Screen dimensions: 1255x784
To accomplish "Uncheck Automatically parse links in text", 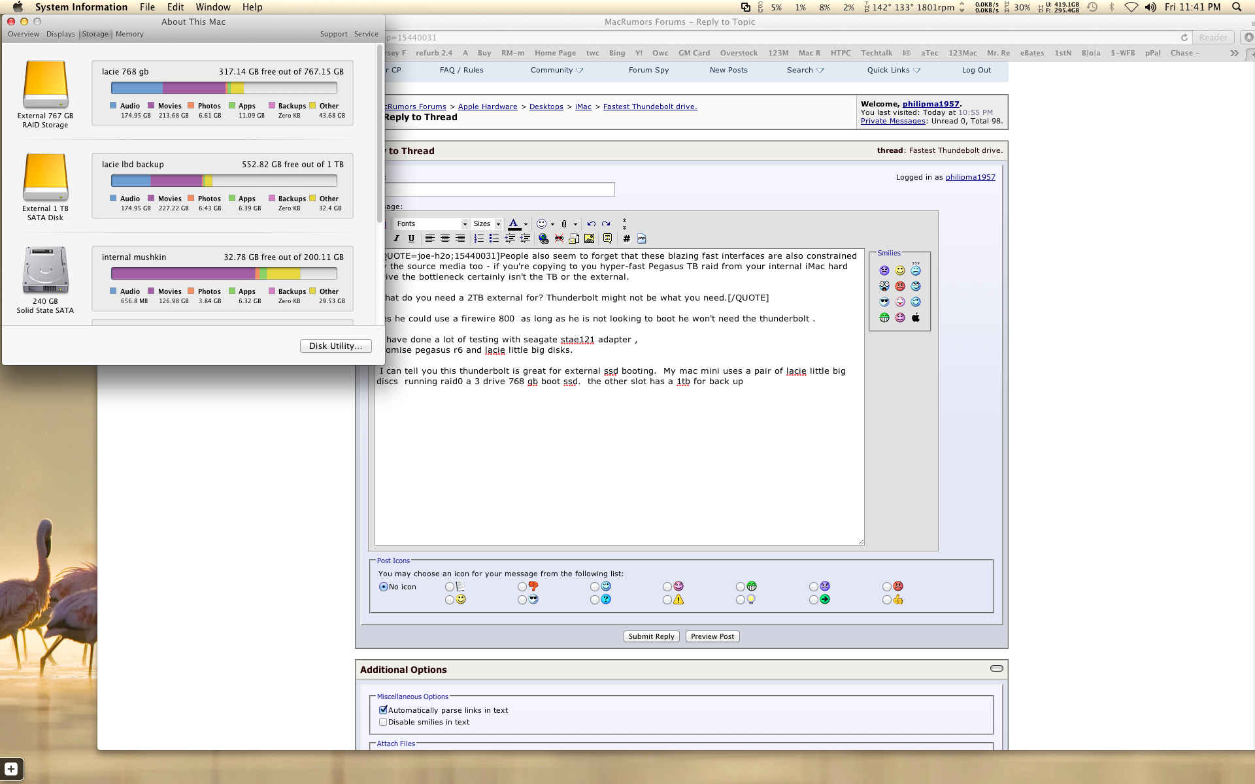I will (x=383, y=710).
